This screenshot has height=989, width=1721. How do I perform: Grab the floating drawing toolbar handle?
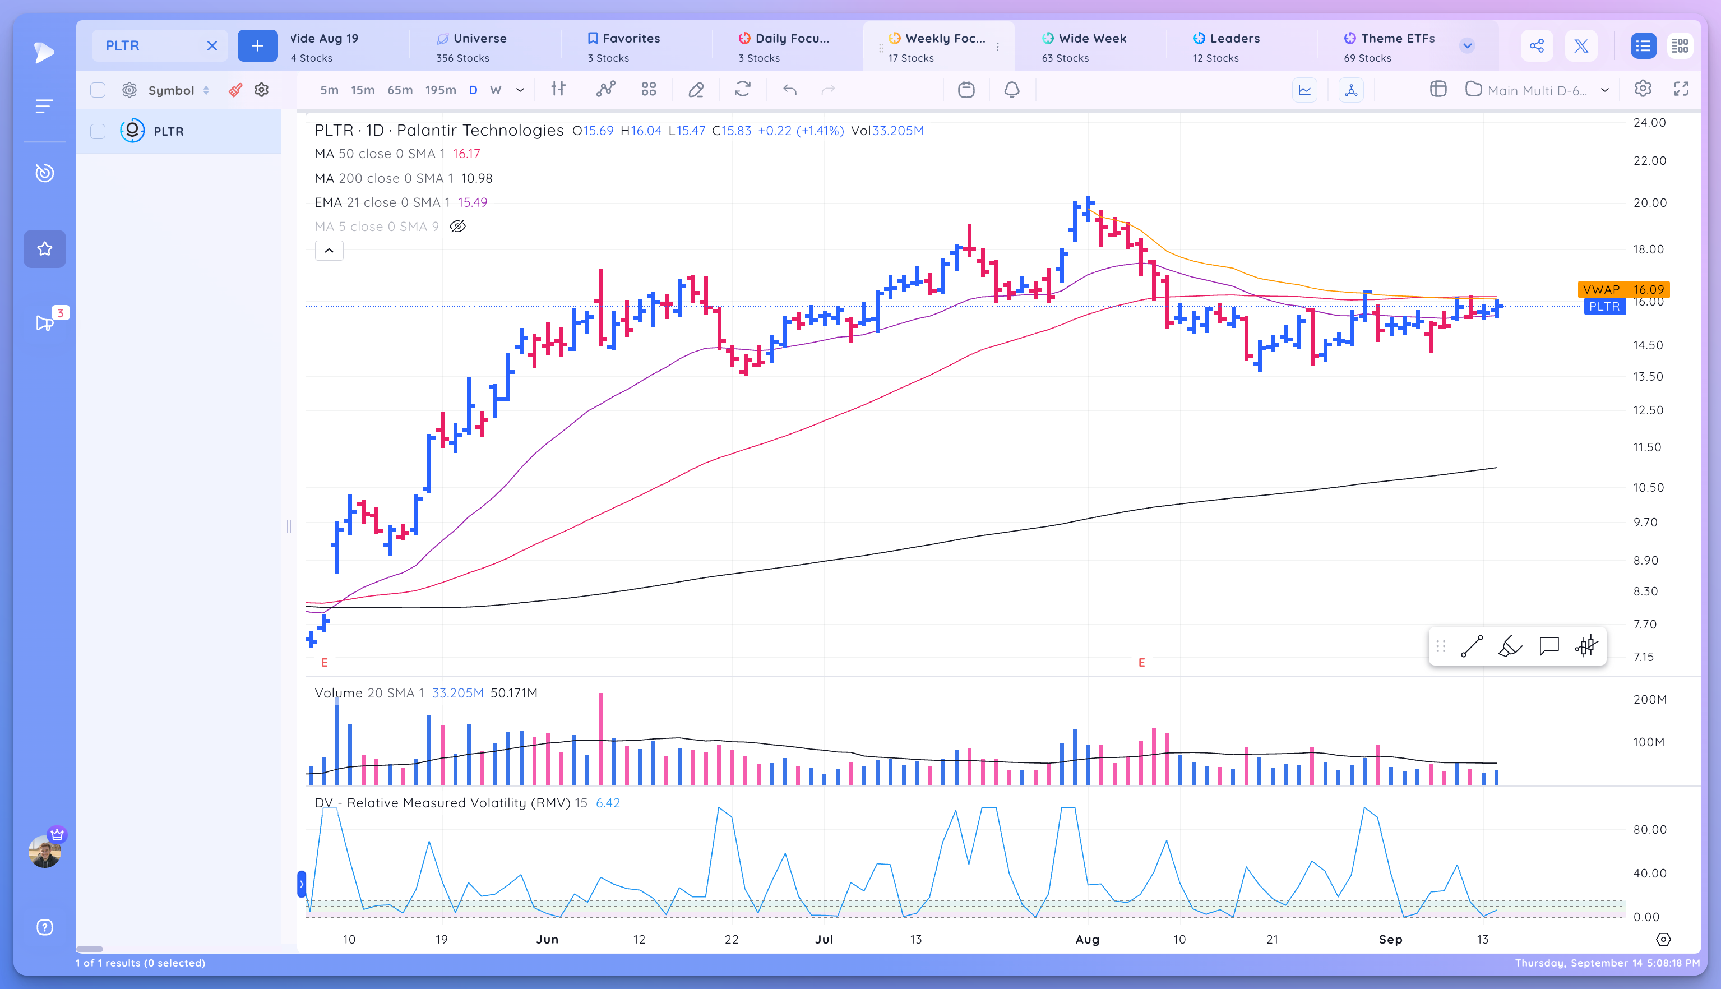[1441, 646]
